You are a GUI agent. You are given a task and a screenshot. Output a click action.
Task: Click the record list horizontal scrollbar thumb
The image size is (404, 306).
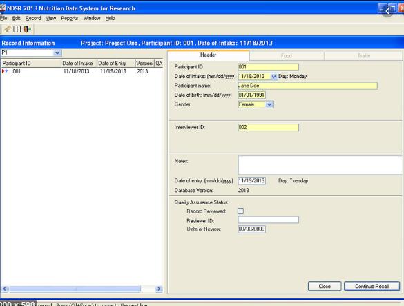pos(75,289)
